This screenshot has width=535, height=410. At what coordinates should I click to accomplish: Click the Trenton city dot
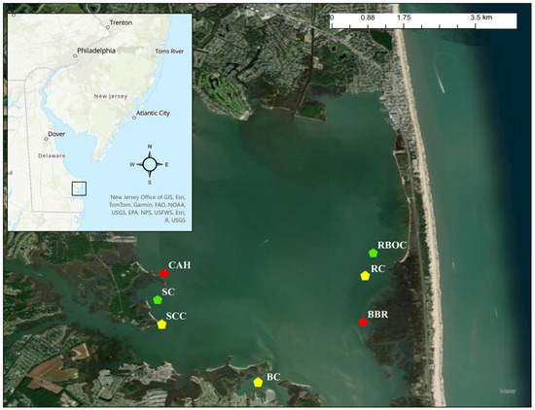(x=108, y=27)
